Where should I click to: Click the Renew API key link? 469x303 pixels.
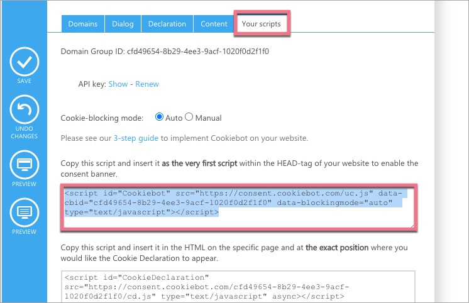pyautogui.click(x=147, y=84)
